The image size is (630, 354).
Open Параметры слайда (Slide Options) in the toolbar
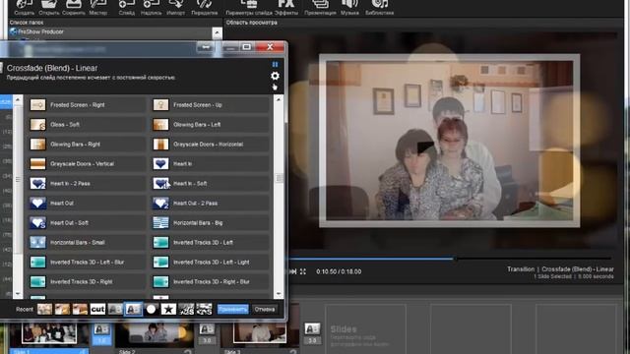pyautogui.click(x=249, y=6)
